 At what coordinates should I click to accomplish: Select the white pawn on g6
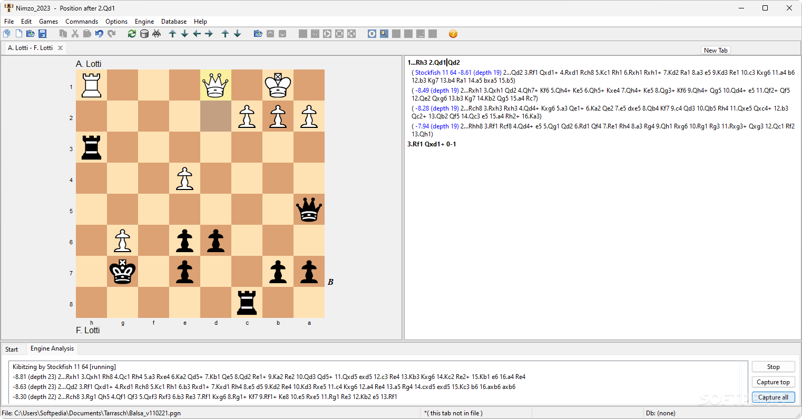(122, 240)
